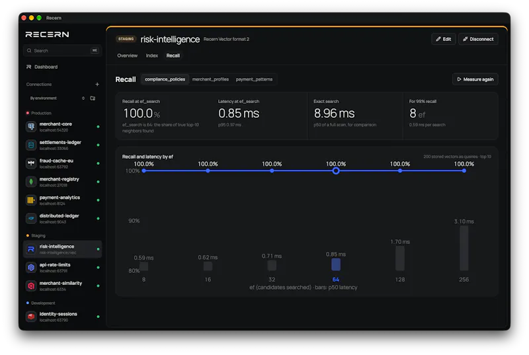529x355 pixels.
Task: Click the STAGING environment badge
Action: (x=126, y=39)
